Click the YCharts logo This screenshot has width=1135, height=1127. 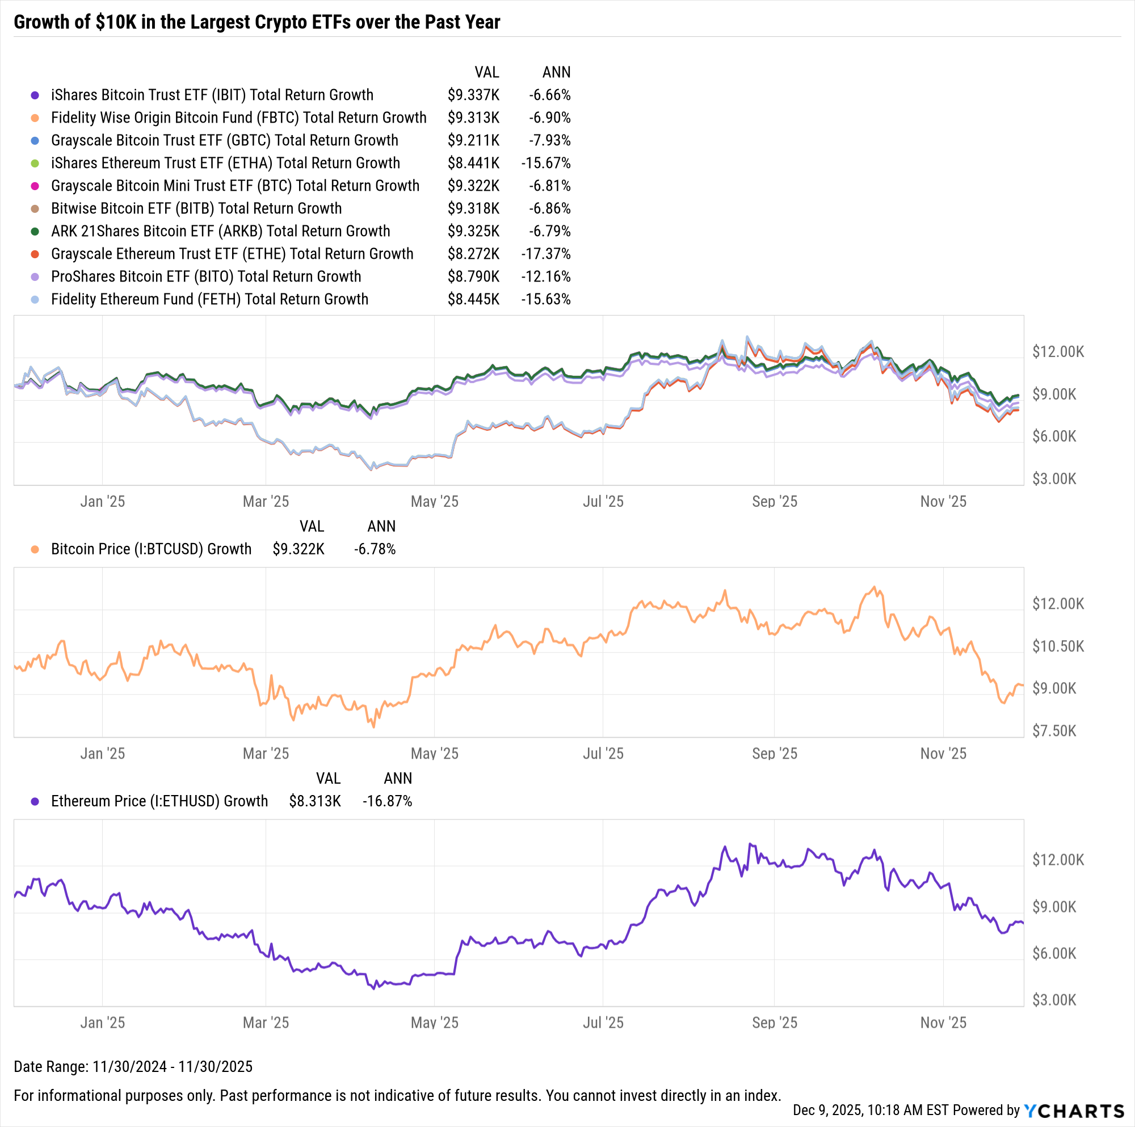1074,1110
